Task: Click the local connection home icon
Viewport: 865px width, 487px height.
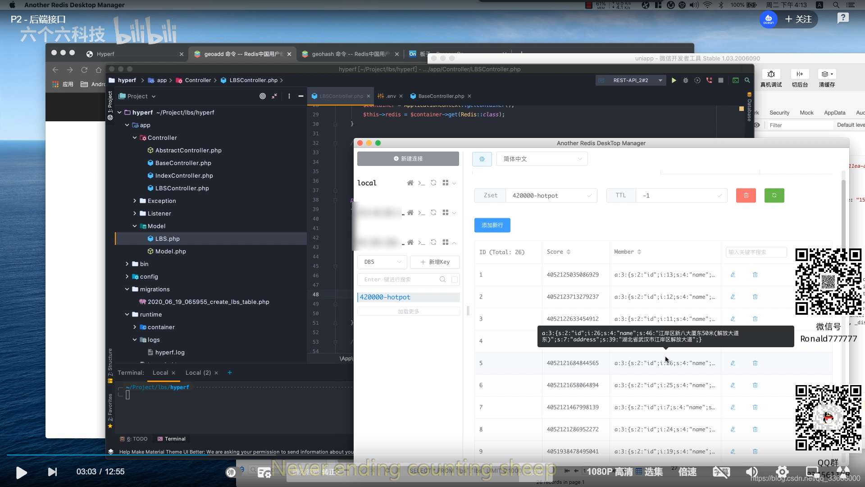Action: 410,183
